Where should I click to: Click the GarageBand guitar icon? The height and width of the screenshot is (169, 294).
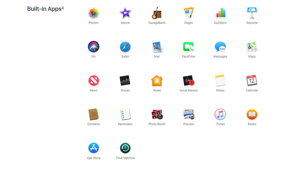157,13
